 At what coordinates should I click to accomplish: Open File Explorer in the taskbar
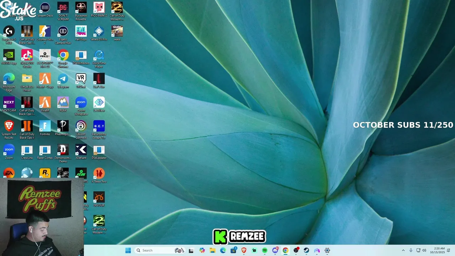tap(212, 250)
